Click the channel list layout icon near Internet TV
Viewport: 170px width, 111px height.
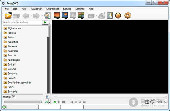[47, 97]
